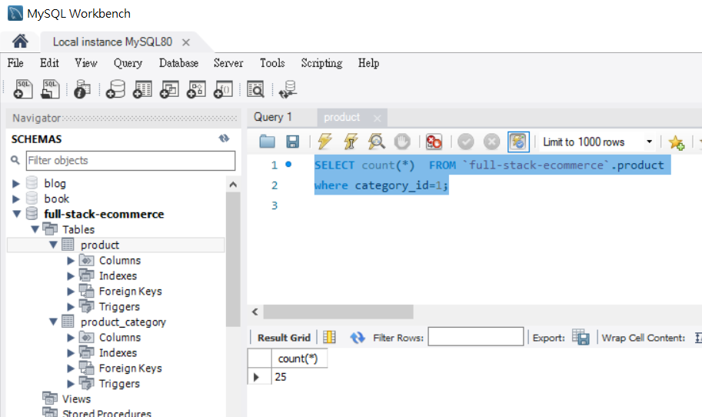Image resolution: width=702 pixels, height=417 pixels.
Task: Export recordset to external file
Action: click(581, 337)
